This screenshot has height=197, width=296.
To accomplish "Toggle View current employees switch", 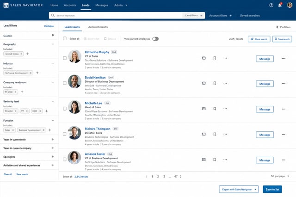I will (155, 39).
